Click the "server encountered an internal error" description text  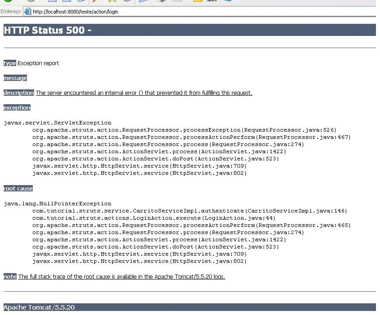click(144, 93)
